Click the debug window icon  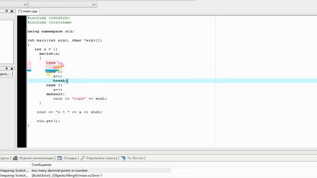click(x=59, y=158)
